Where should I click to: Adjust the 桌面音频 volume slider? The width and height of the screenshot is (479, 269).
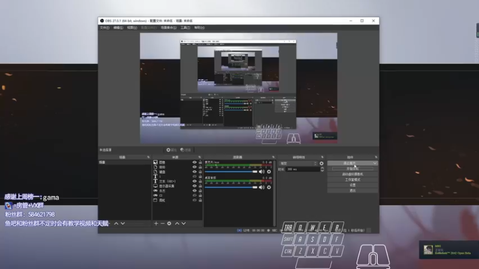point(231,187)
